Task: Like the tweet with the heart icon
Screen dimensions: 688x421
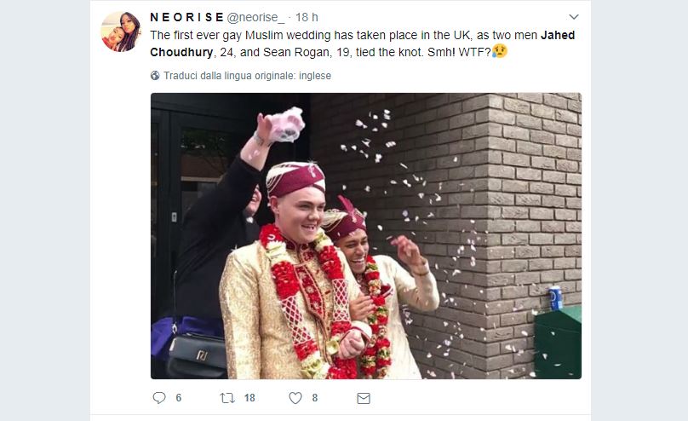Action: point(295,398)
